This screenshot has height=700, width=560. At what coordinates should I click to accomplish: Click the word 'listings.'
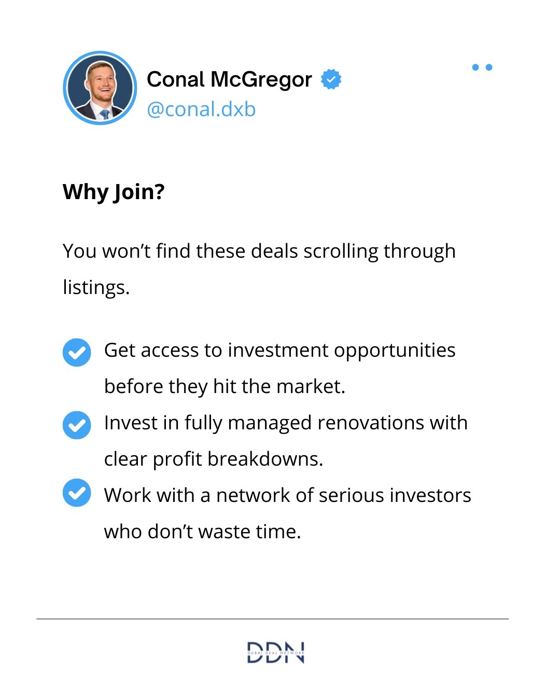[96, 288]
